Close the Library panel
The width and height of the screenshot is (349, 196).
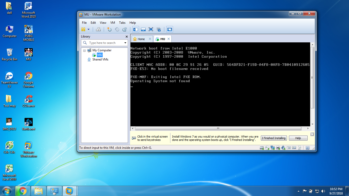[126, 36]
